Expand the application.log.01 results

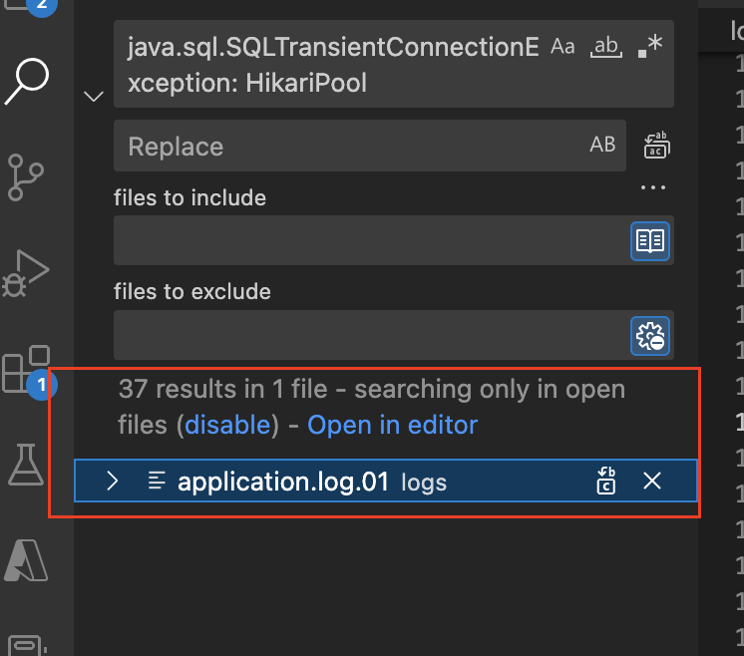(x=113, y=482)
